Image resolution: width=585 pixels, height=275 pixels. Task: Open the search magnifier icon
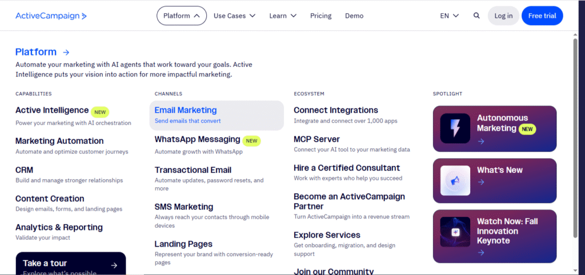pos(476,15)
